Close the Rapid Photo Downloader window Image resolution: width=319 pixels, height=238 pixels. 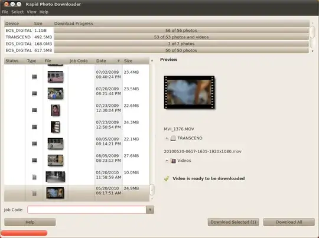pyautogui.click(x=6, y=4)
